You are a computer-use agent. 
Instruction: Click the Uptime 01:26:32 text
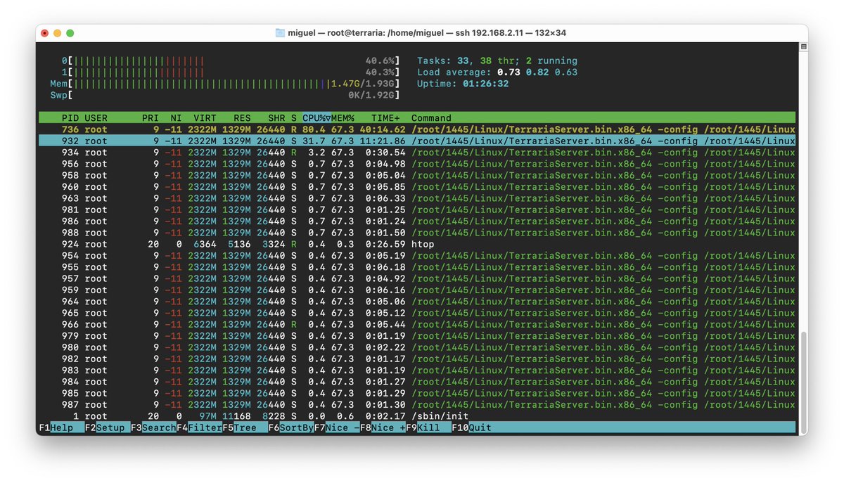pos(463,84)
